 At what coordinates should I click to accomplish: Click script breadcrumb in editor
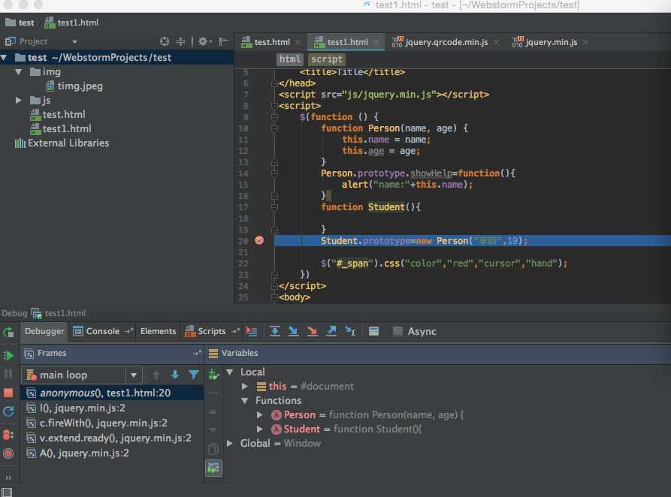pyautogui.click(x=327, y=59)
